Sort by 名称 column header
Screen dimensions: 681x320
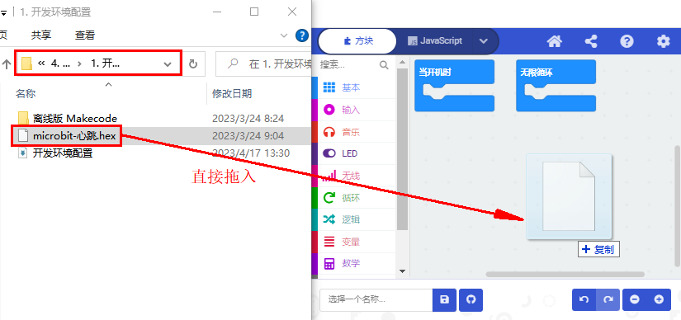[x=26, y=93]
